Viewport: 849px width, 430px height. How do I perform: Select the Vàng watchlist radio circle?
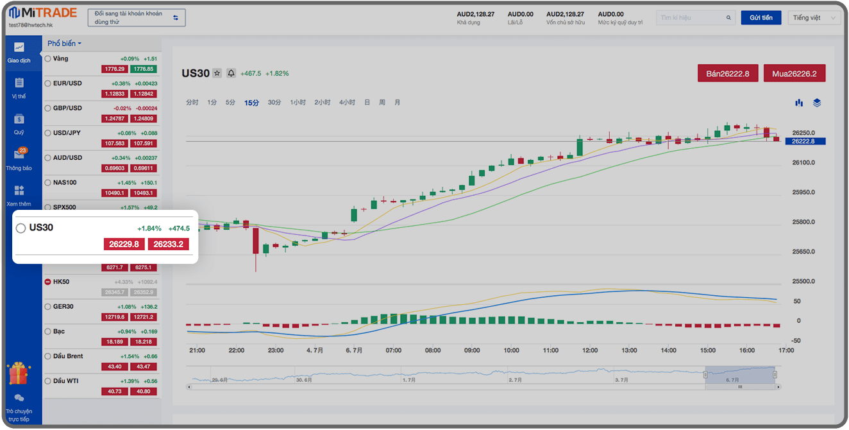point(47,58)
